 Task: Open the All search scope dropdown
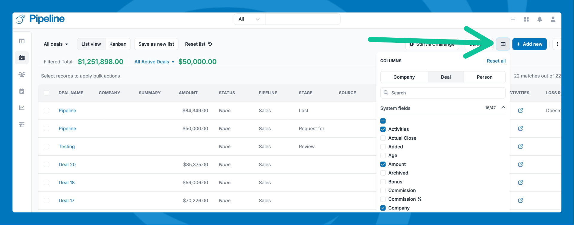pyautogui.click(x=249, y=19)
